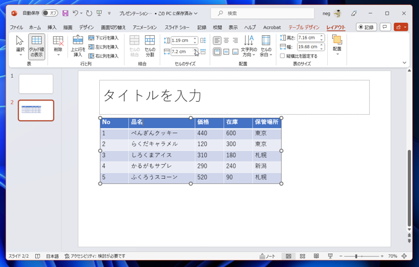Open the Customize Quick Access Toolbar dropdown
This screenshot has height=267, width=419.
[x=109, y=13]
